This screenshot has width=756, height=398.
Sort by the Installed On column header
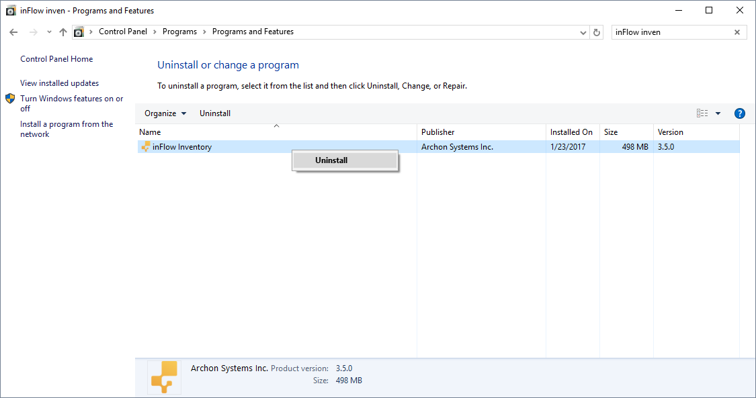tap(573, 132)
